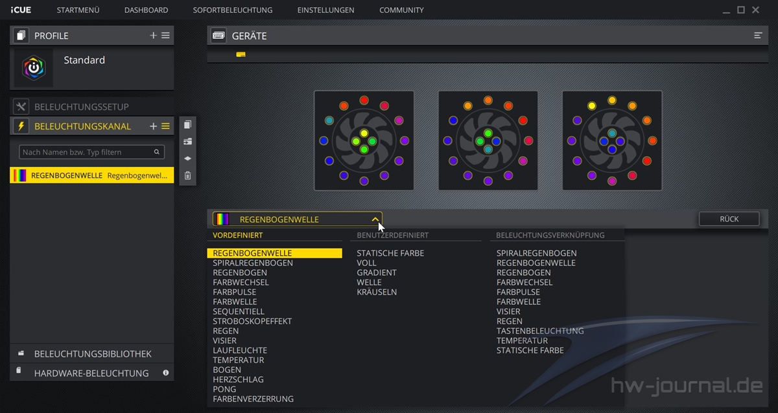Select the middle fan in device view
The width and height of the screenshot is (778, 413).
(488, 140)
